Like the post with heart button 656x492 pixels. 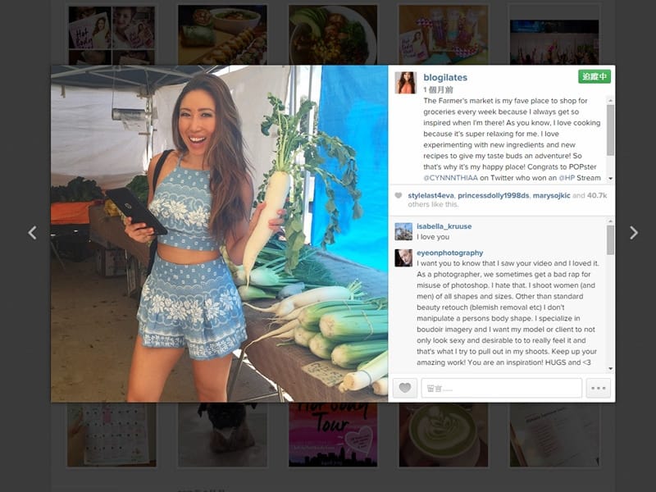pos(404,388)
